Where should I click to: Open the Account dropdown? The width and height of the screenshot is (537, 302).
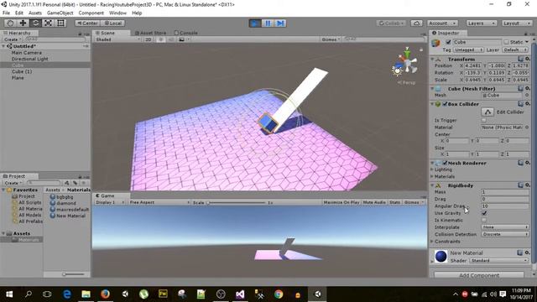[442, 23]
